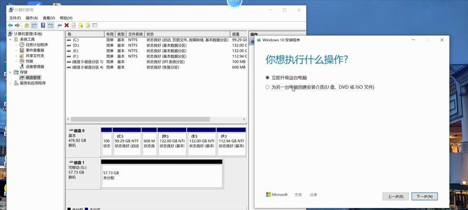
Task: Expand the 共享文件夹 node arrow
Action: tap(16, 56)
